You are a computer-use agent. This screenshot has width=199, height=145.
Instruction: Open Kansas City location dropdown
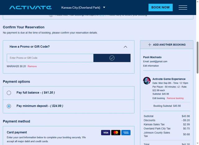pos(83,7)
